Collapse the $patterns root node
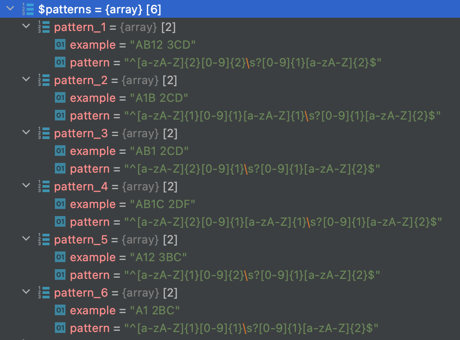The height and width of the screenshot is (340, 460). click(10, 9)
